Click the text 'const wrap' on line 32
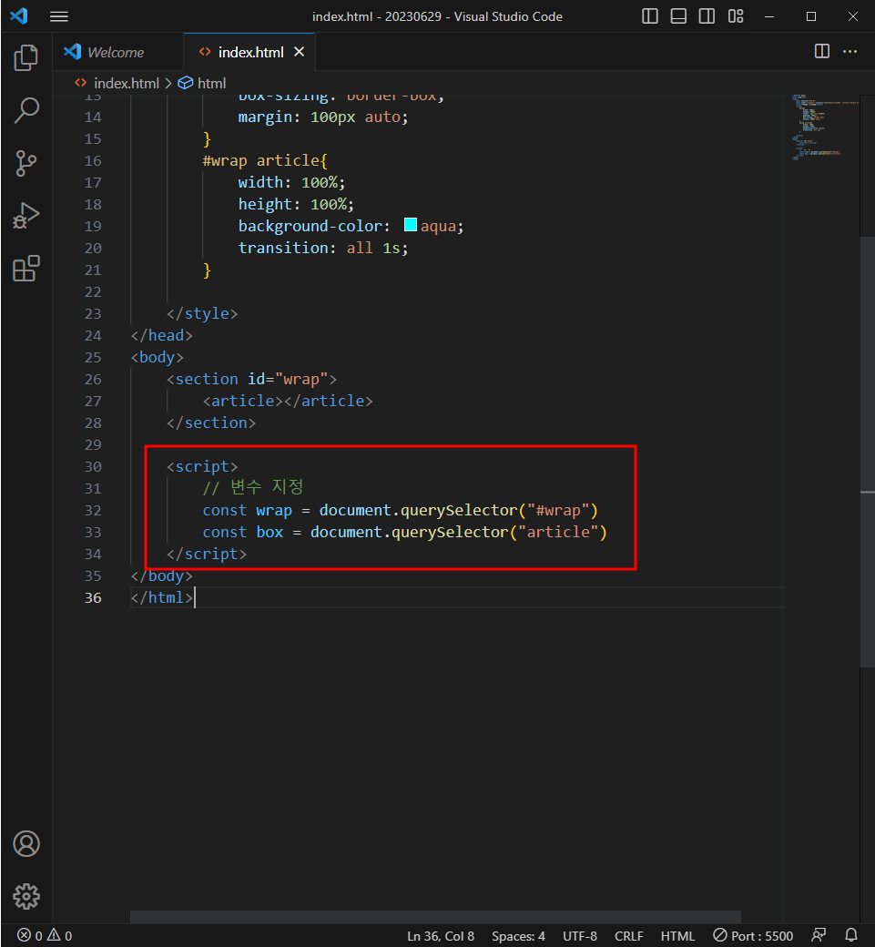 point(247,510)
